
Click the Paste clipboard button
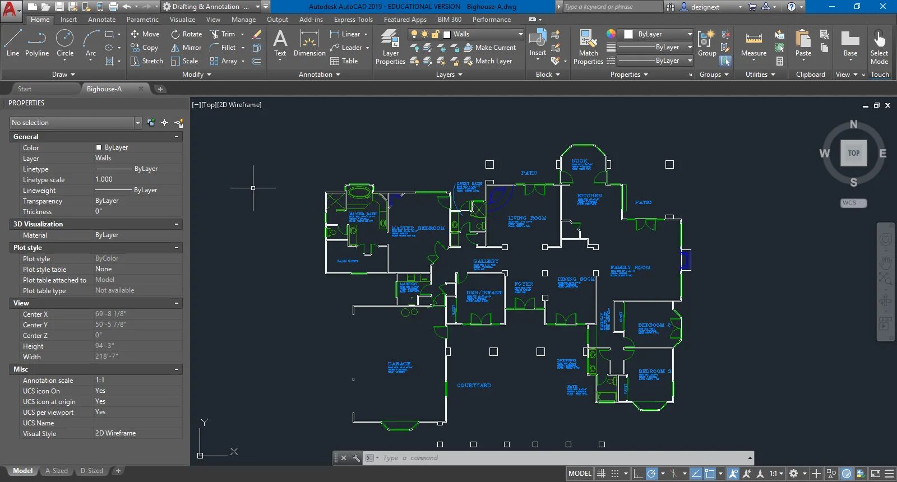click(803, 43)
